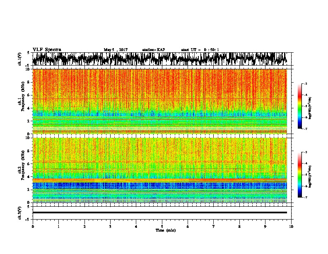Click the dark blue band near 2.5 kHz in ch.2

coord(159,186)
